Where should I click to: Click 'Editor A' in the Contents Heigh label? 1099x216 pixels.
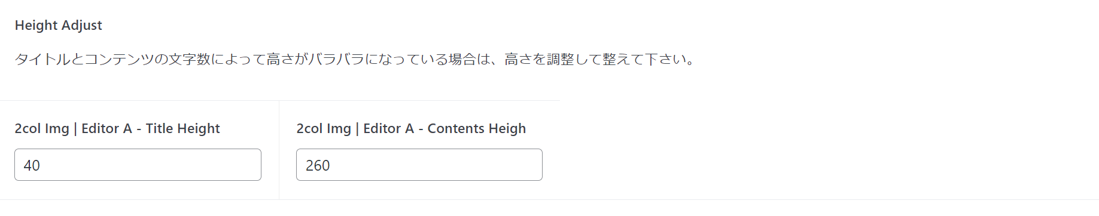coord(389,128)
